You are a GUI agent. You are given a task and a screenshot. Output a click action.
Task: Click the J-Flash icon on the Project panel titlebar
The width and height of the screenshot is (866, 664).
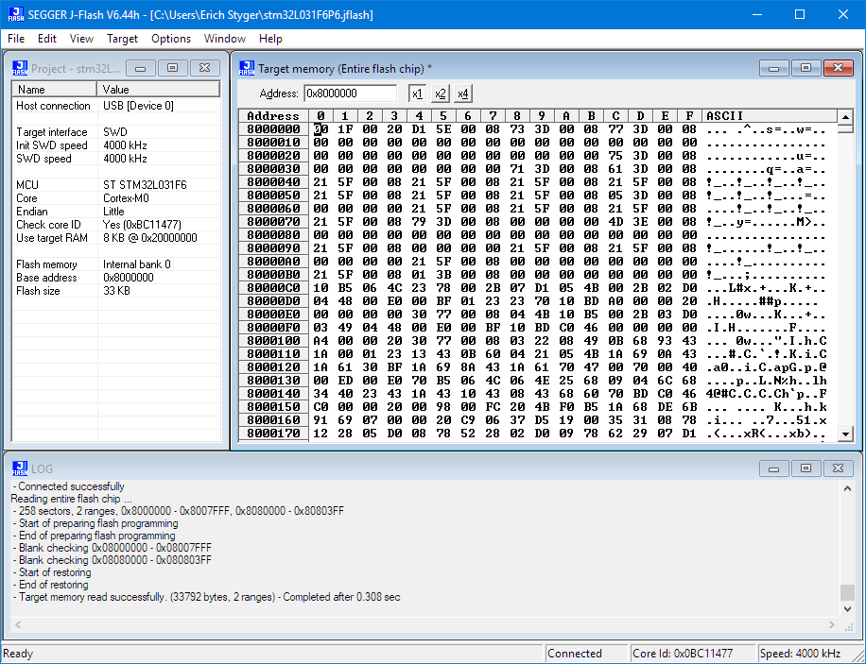coord(21,67)
